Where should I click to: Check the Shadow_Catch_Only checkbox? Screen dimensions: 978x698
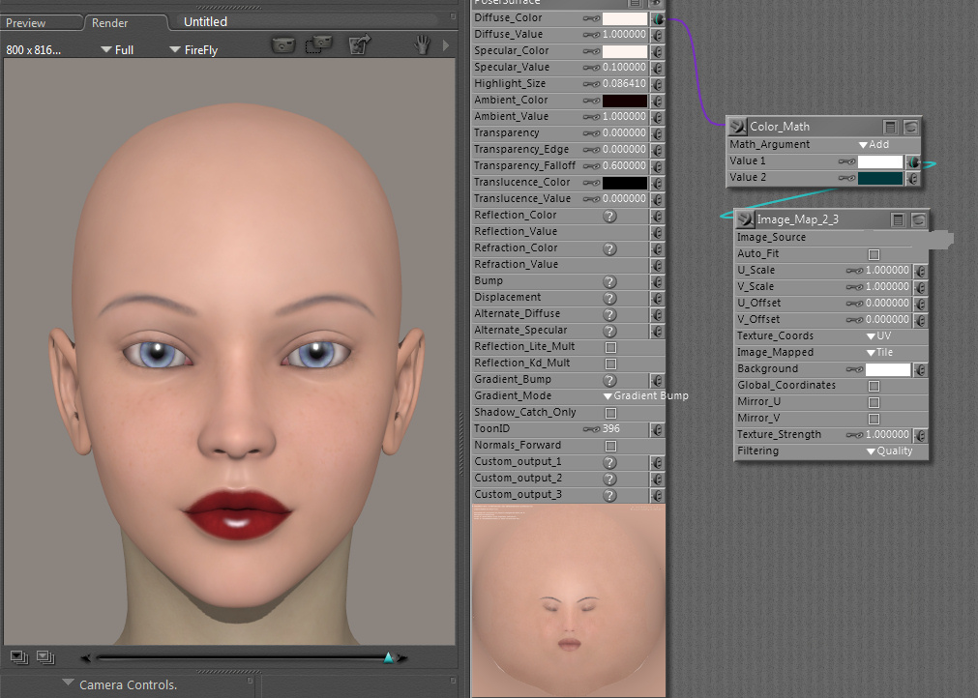point(610,413)
